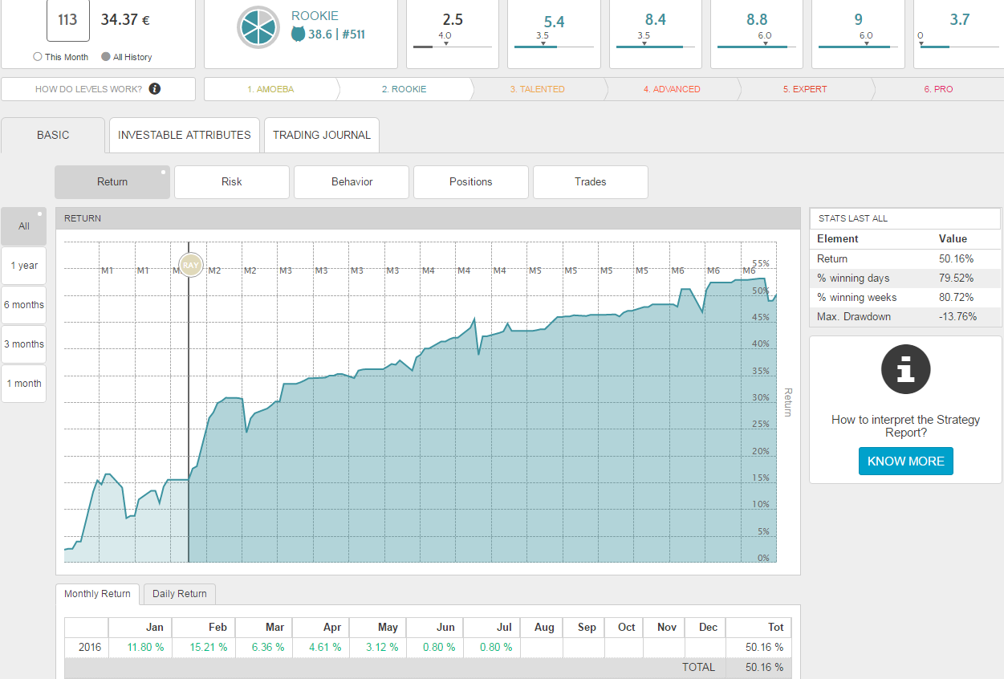Switch to the Investable Attributes tab
Screen dimensions: 1004x679
click(x=185, y=135)
